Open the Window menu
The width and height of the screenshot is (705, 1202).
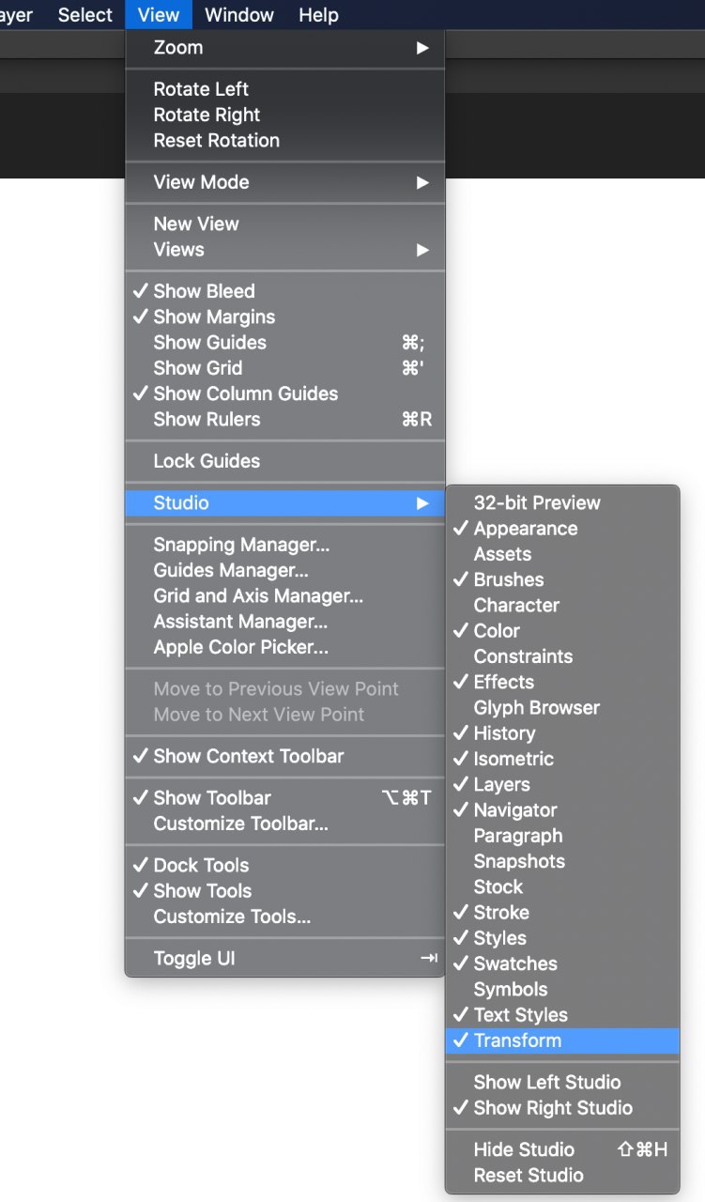(x=239, y=15)
